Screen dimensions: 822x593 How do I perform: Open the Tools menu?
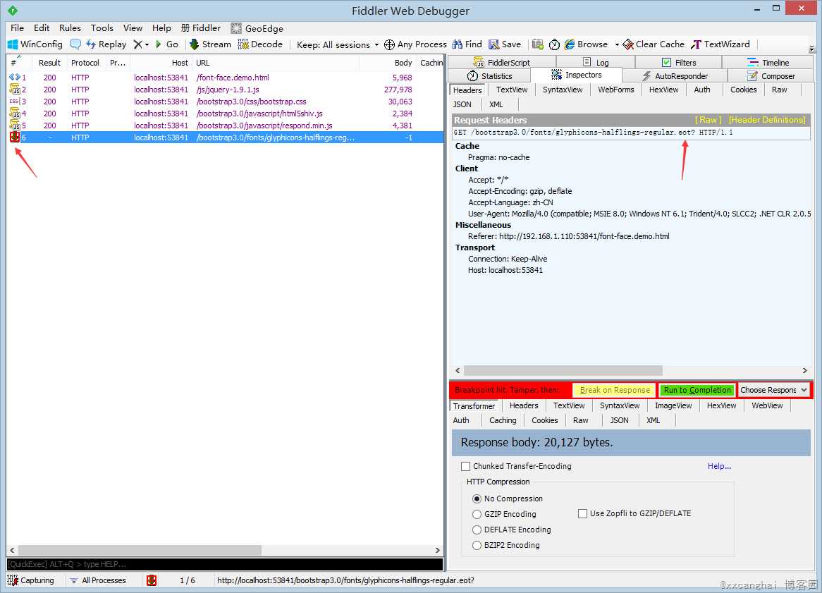102,27
